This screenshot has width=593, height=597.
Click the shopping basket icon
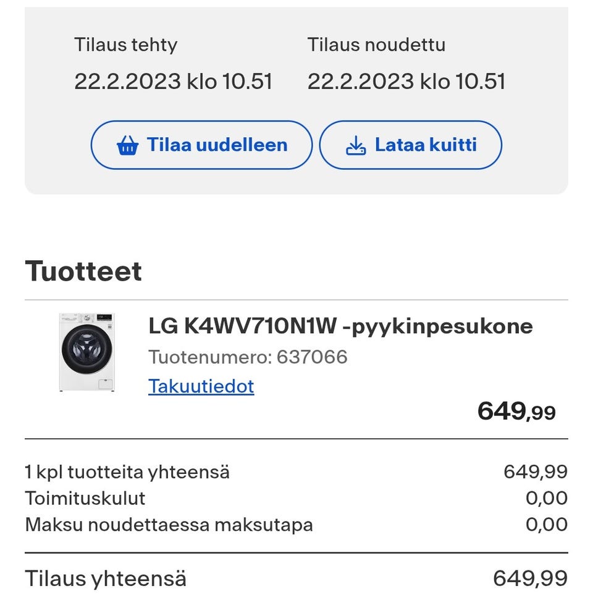[x=127, y=146]
